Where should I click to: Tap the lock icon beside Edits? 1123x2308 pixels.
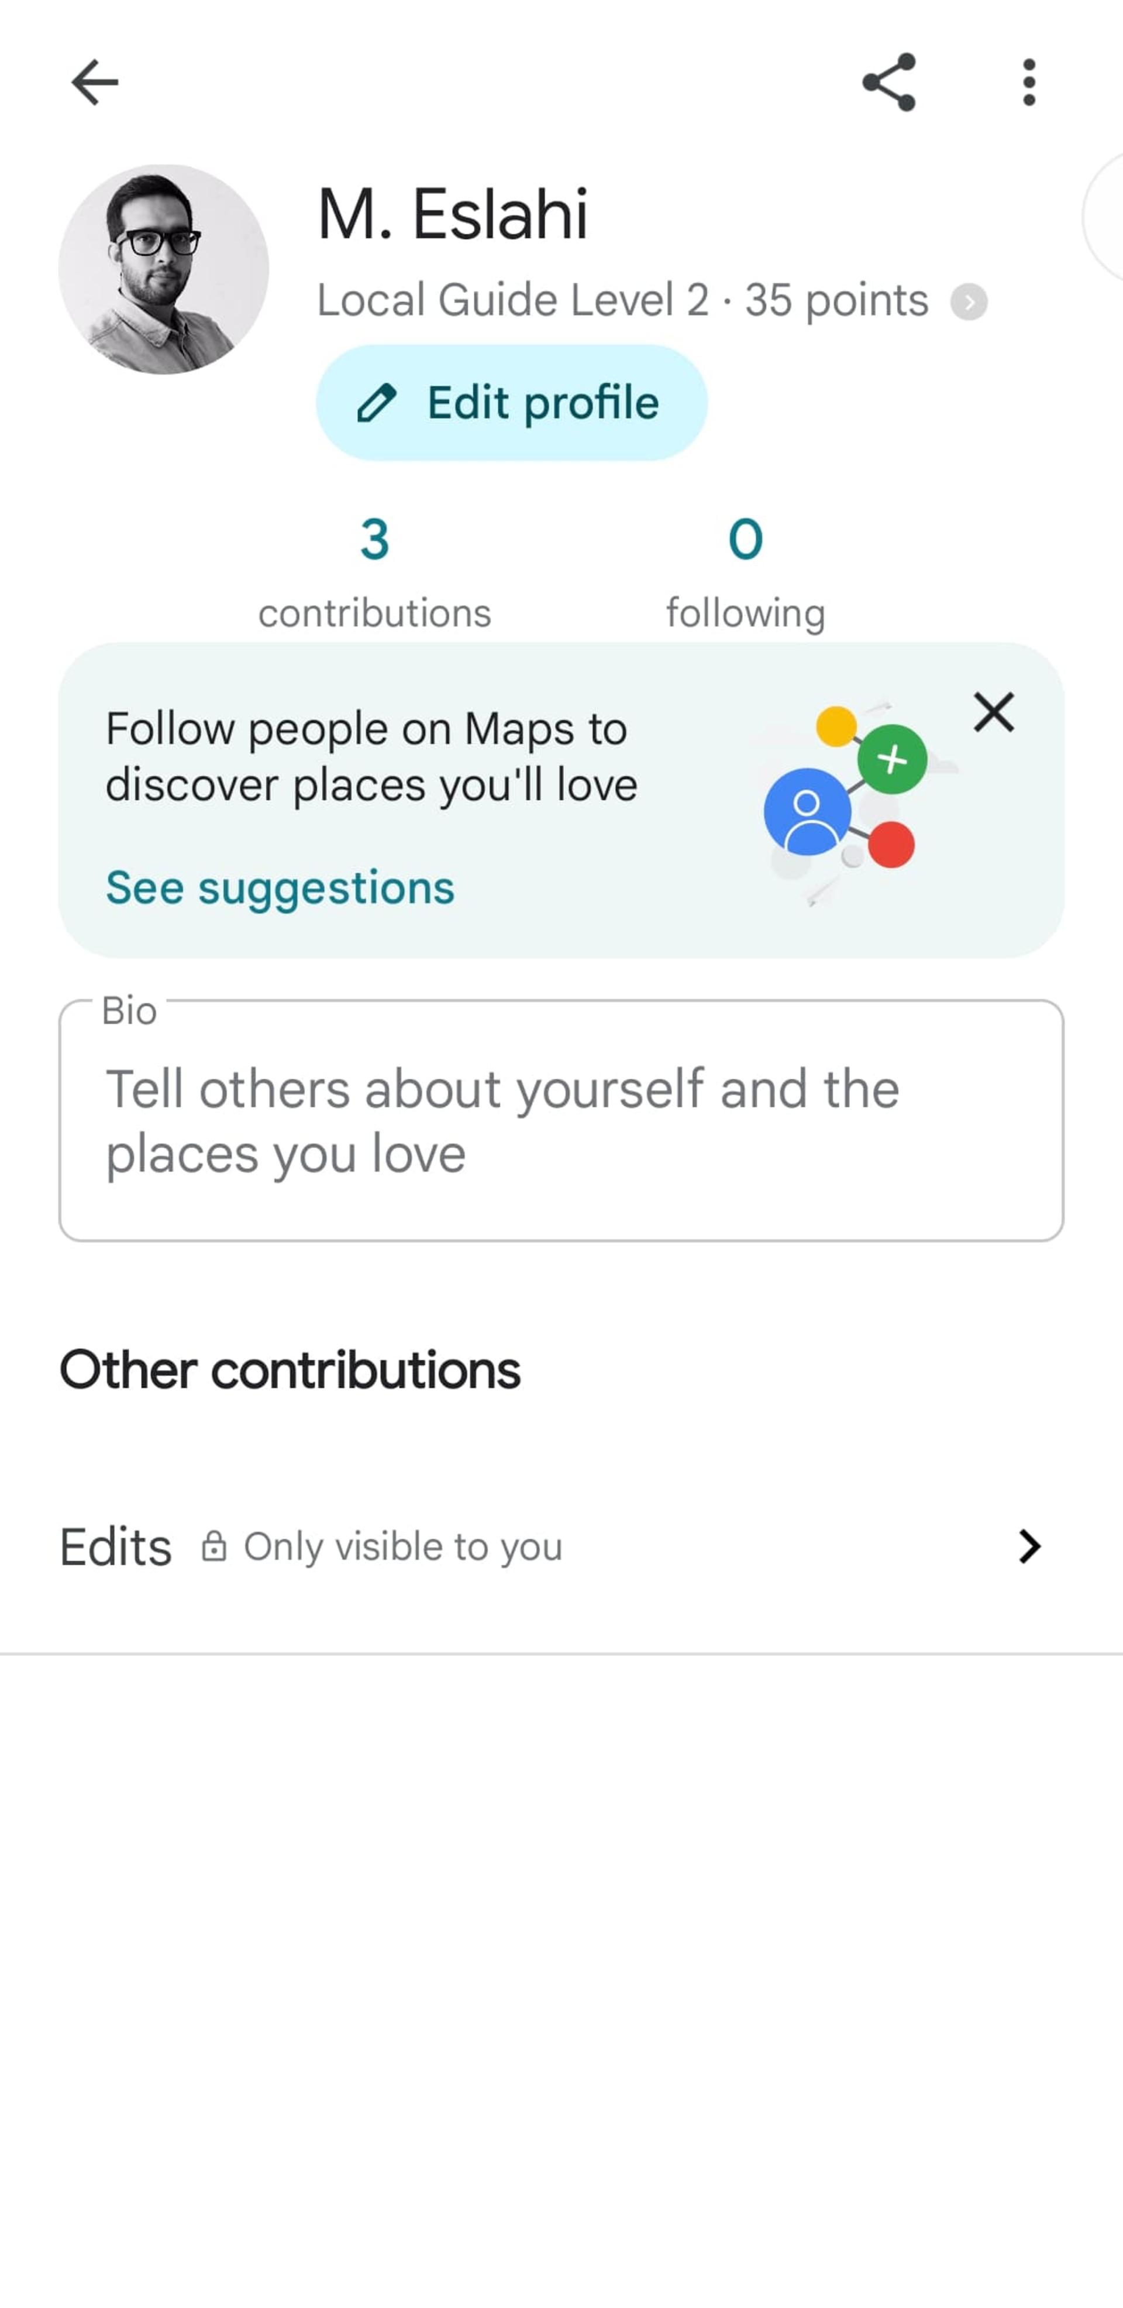pos(213,1545)
